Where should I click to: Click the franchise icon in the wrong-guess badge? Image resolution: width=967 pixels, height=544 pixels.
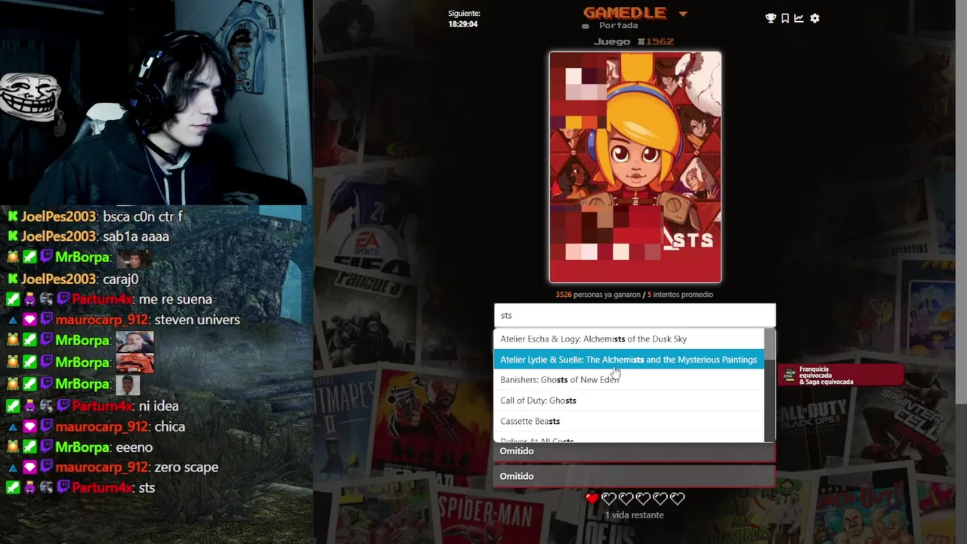coord(789,376)
